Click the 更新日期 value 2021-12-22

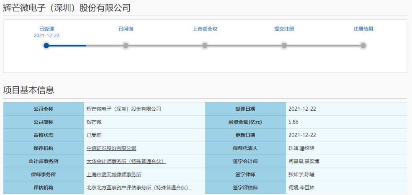[x=302, y=135]
